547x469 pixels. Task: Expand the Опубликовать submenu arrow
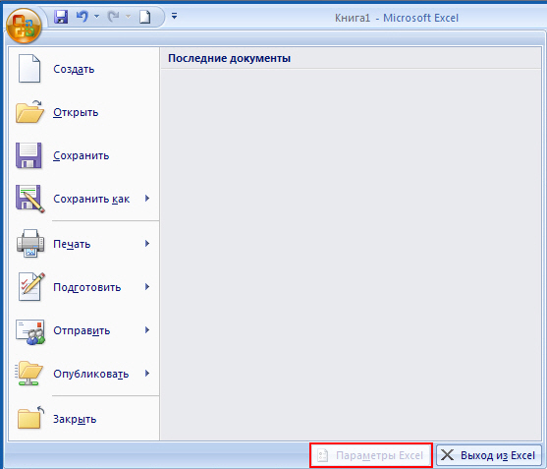[x=147, y=374]
